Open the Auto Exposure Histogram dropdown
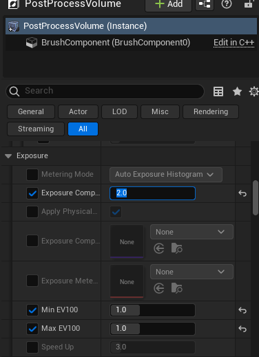This screenshot has height=357, width=259. click(x=166, y=175)
